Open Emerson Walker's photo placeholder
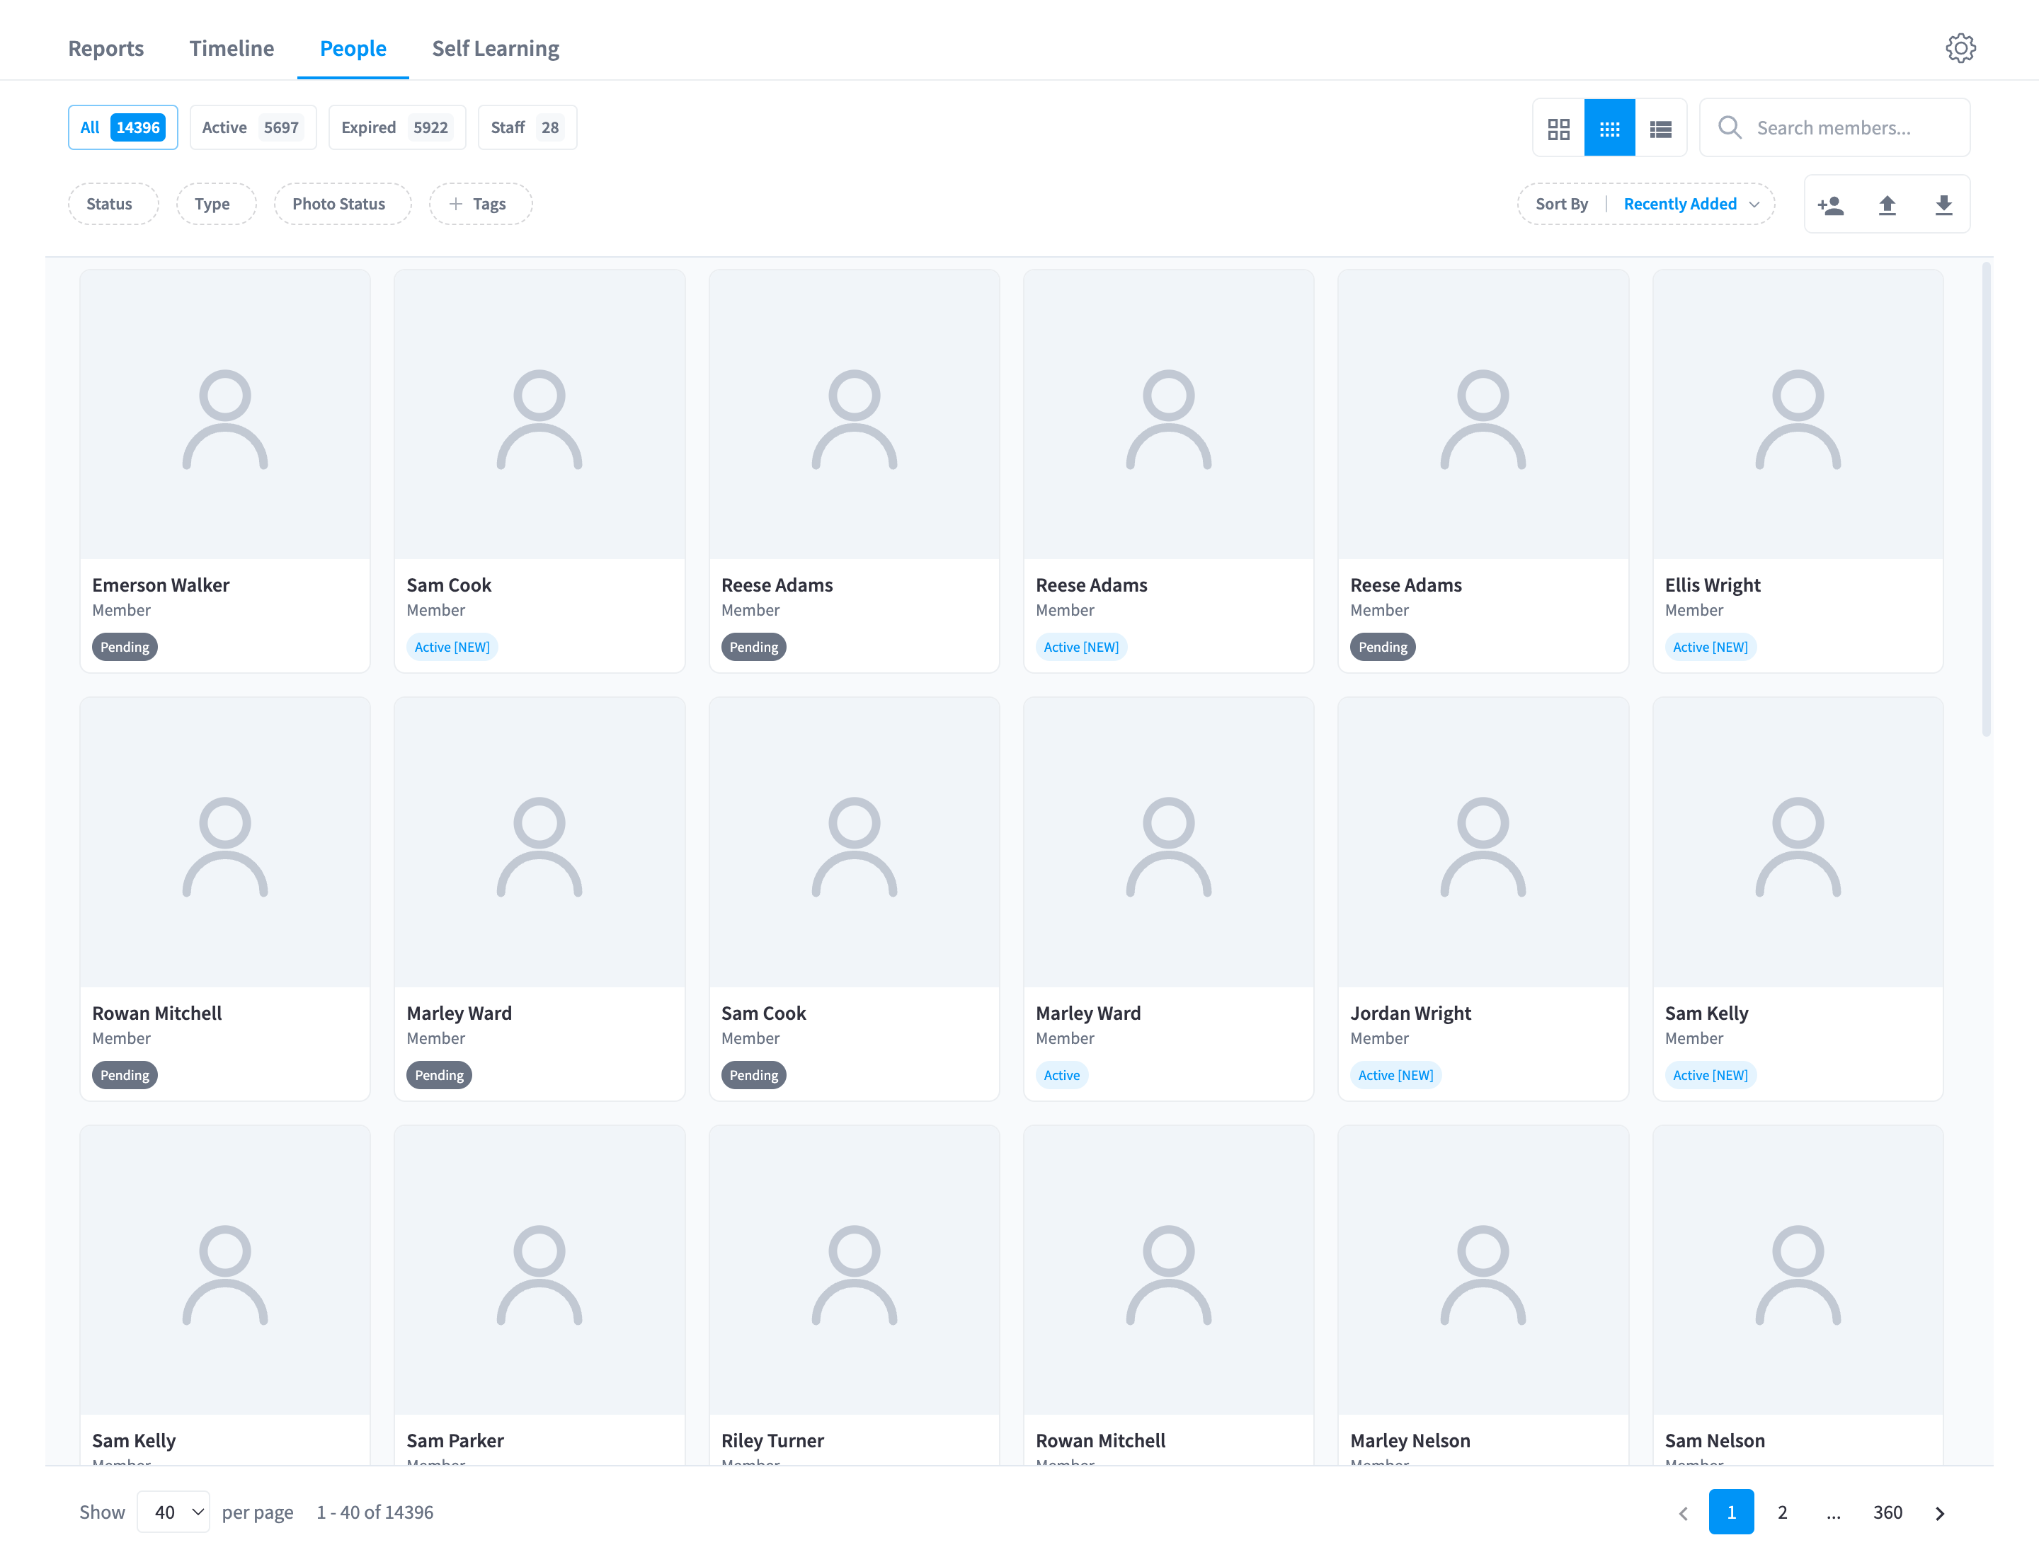2039x1557 pixels. 224,415
